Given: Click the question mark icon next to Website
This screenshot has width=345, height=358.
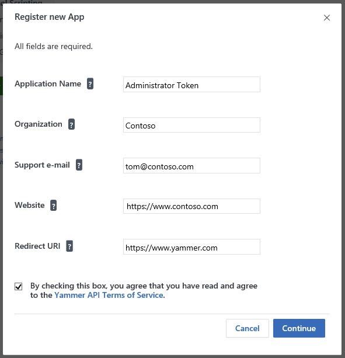Looking at the screenshot, I should [x=53, y=206].
